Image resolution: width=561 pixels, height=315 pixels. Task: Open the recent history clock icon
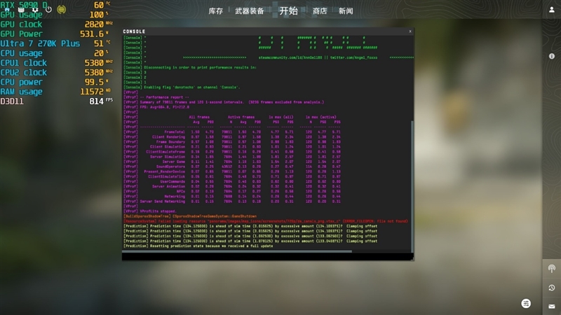(x=552, y=288)
